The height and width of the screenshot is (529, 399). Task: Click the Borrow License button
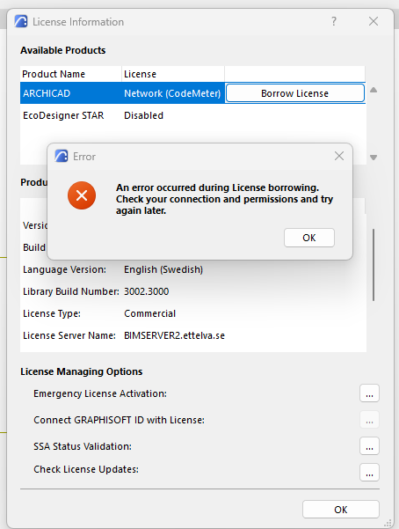point(295,93)
